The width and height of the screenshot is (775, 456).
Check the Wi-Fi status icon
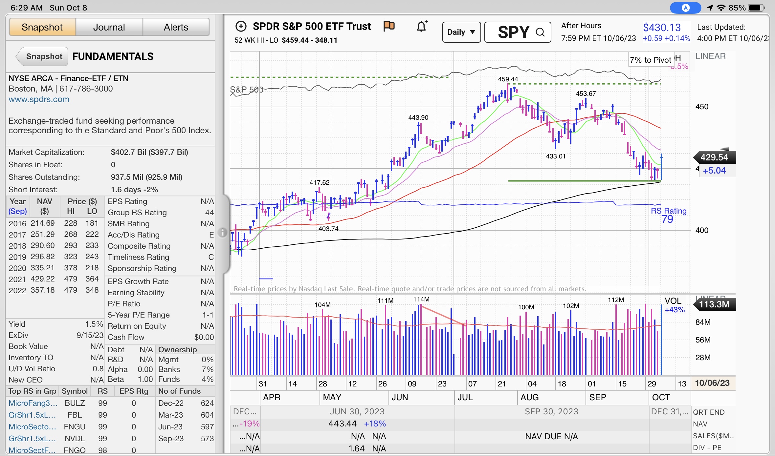(721, 8)
